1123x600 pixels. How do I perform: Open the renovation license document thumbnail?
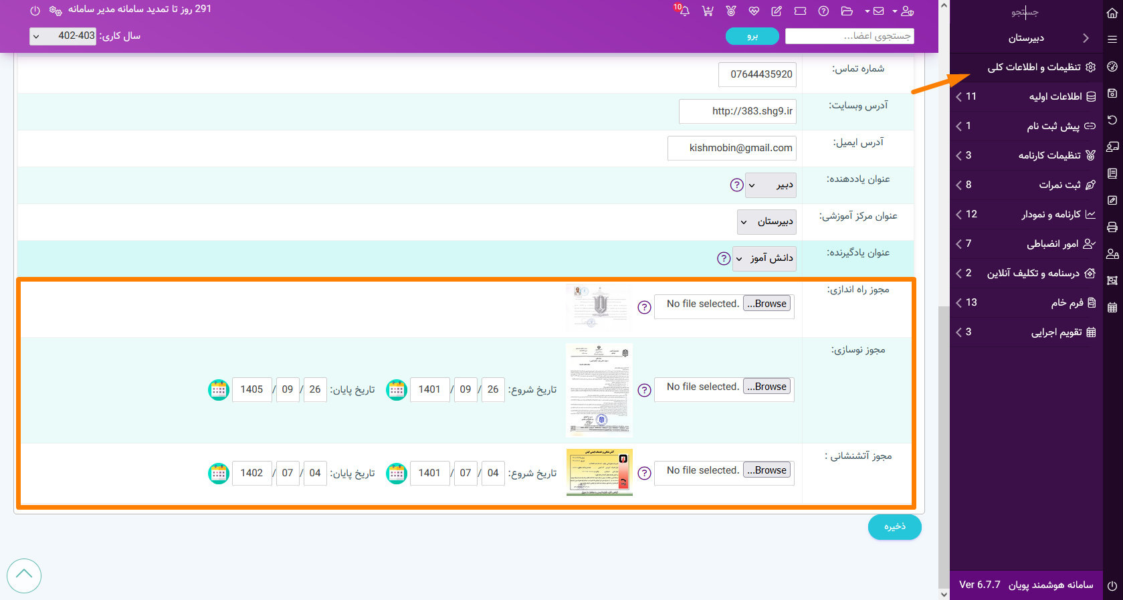[599, 389]
